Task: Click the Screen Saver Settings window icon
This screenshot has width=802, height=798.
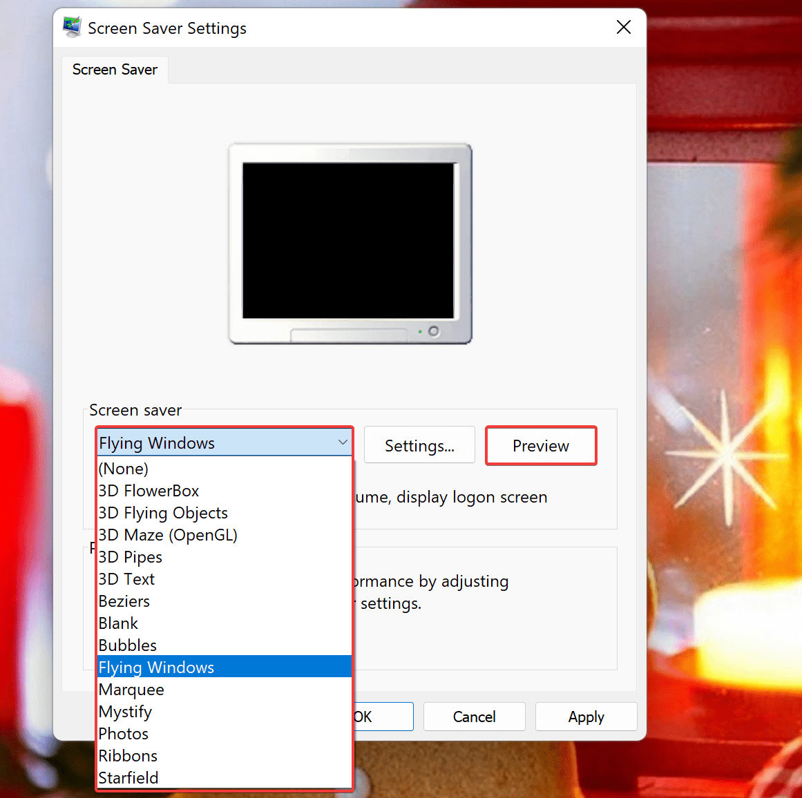Action: [71, 27]
